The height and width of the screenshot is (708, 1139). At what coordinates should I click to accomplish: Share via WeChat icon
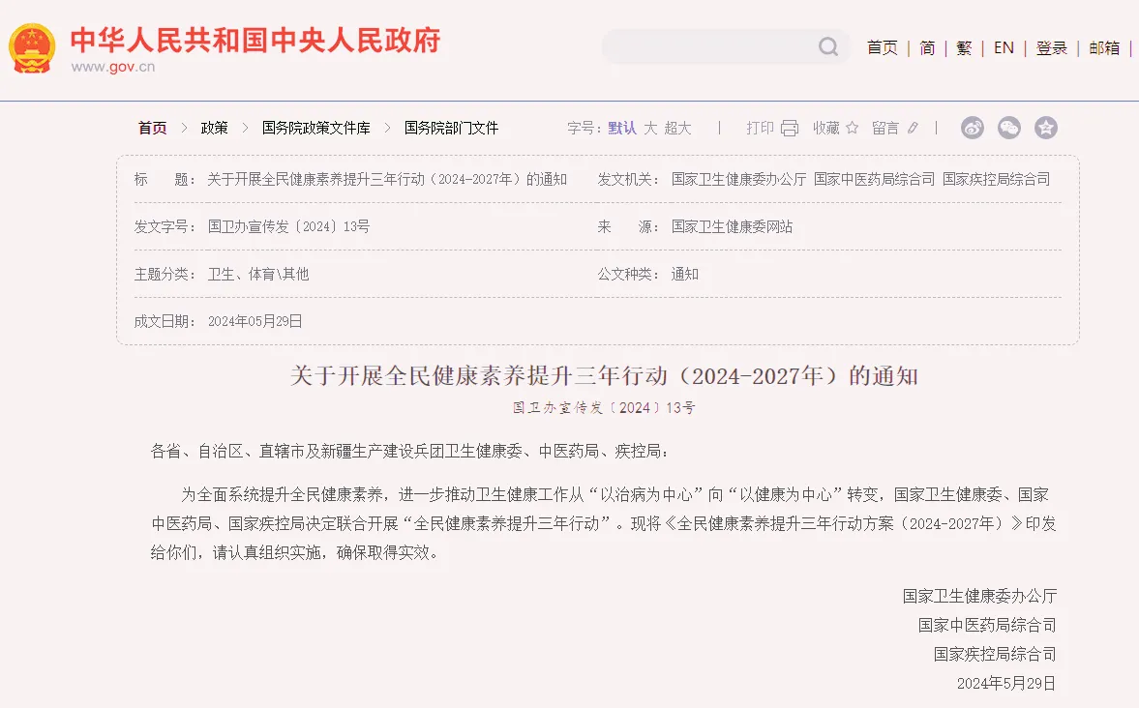(x=1009, y=128)
